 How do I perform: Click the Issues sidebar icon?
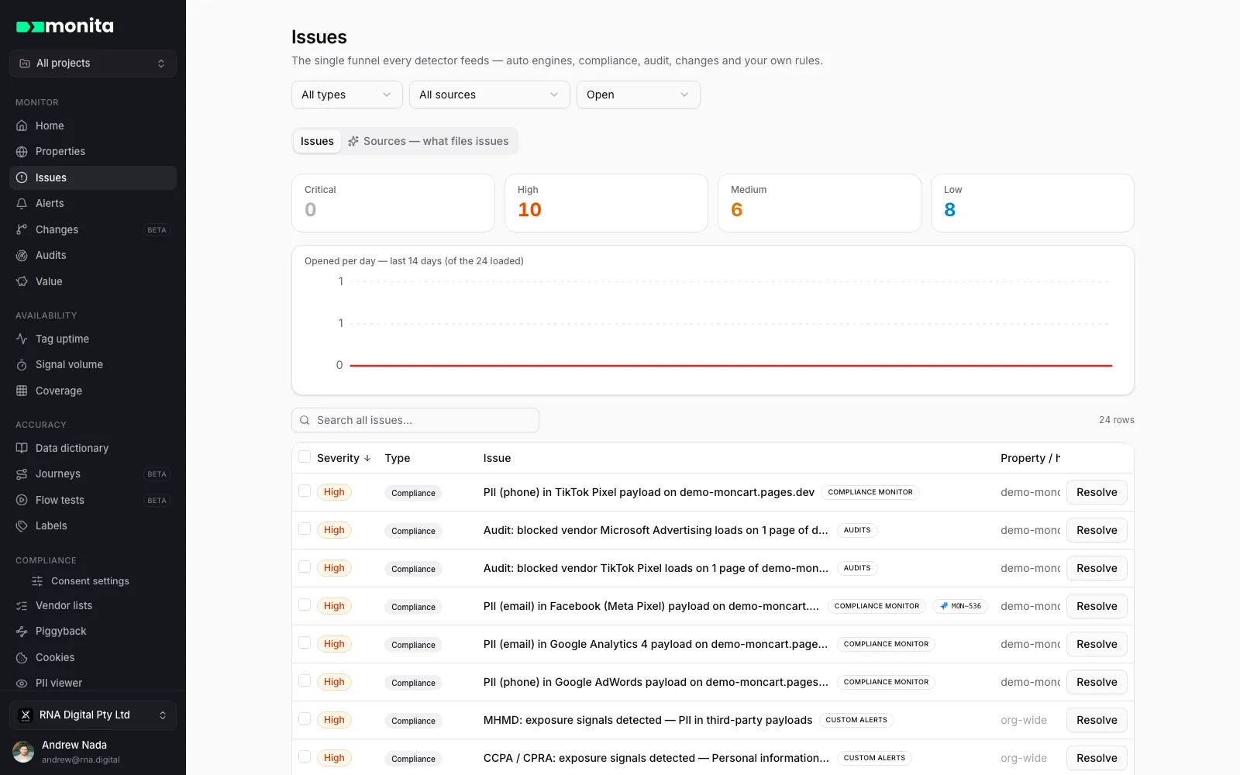coord(22,177)
